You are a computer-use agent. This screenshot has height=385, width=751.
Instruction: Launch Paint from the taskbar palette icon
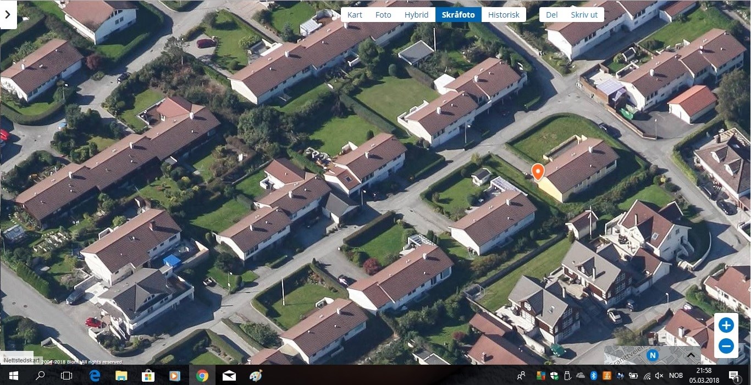(256, 376)
